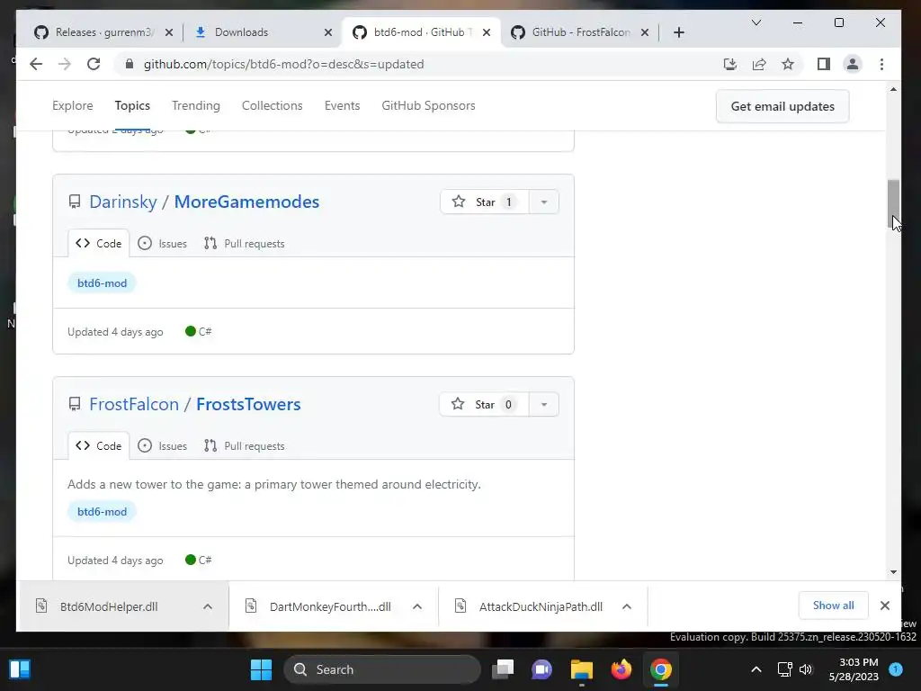Click the Get email updates button
The width and height of the screenshot is (921, 691).
coord(782,106)
